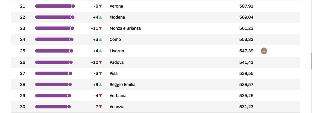Click the red down arrow for Monza e Brianza
Image resolution: width=312 pixels, height=113 pixels.
pos(101,28)
